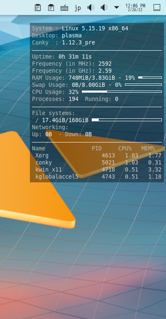
Task: Click the show desktop icon at panel end
Action: [x=157, y=8]
